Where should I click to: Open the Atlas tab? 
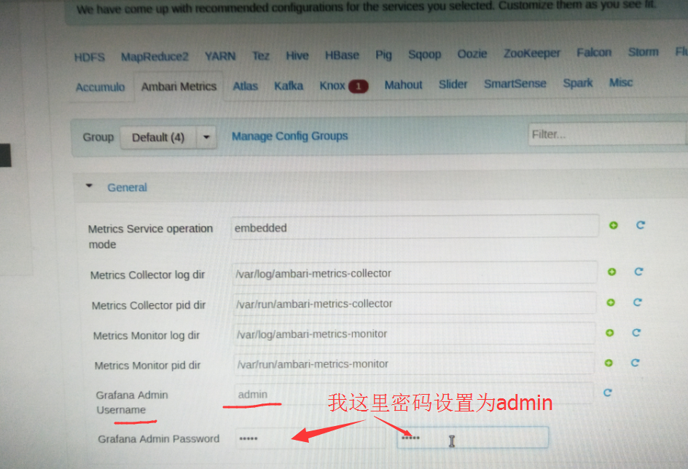point(246,86)
